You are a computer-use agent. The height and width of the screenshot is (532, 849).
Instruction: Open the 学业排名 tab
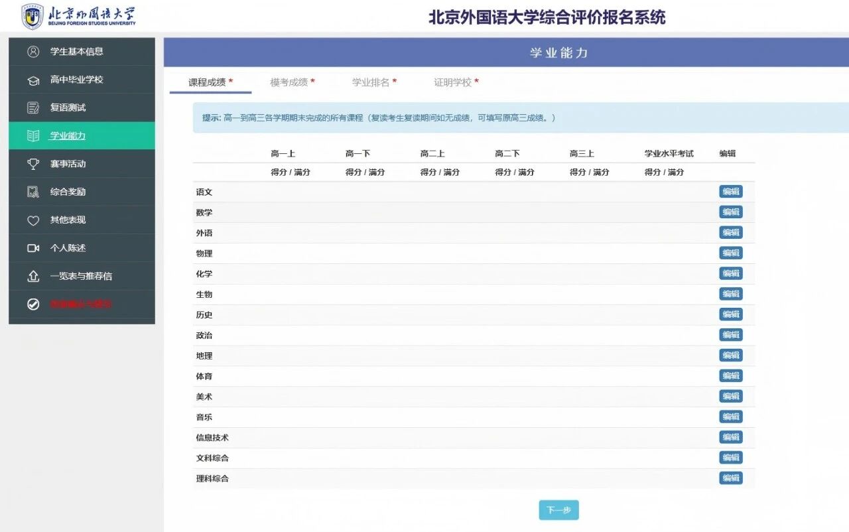[x=374, y=82]
